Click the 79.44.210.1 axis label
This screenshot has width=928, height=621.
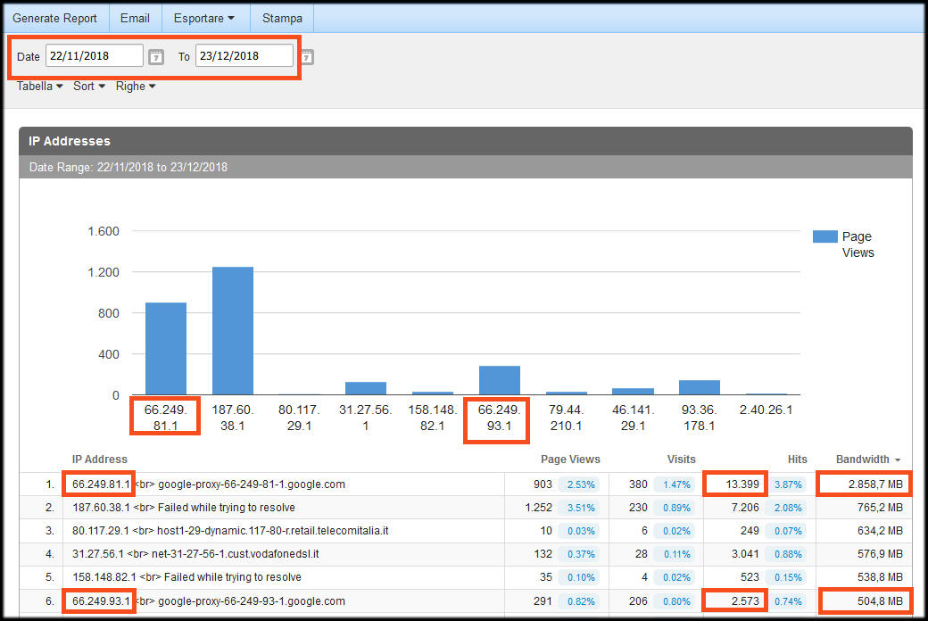click(x=566, y=418)
